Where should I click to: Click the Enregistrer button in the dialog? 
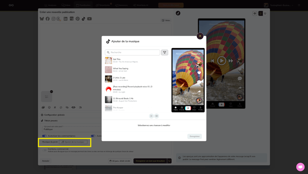[x=194, y=136]
